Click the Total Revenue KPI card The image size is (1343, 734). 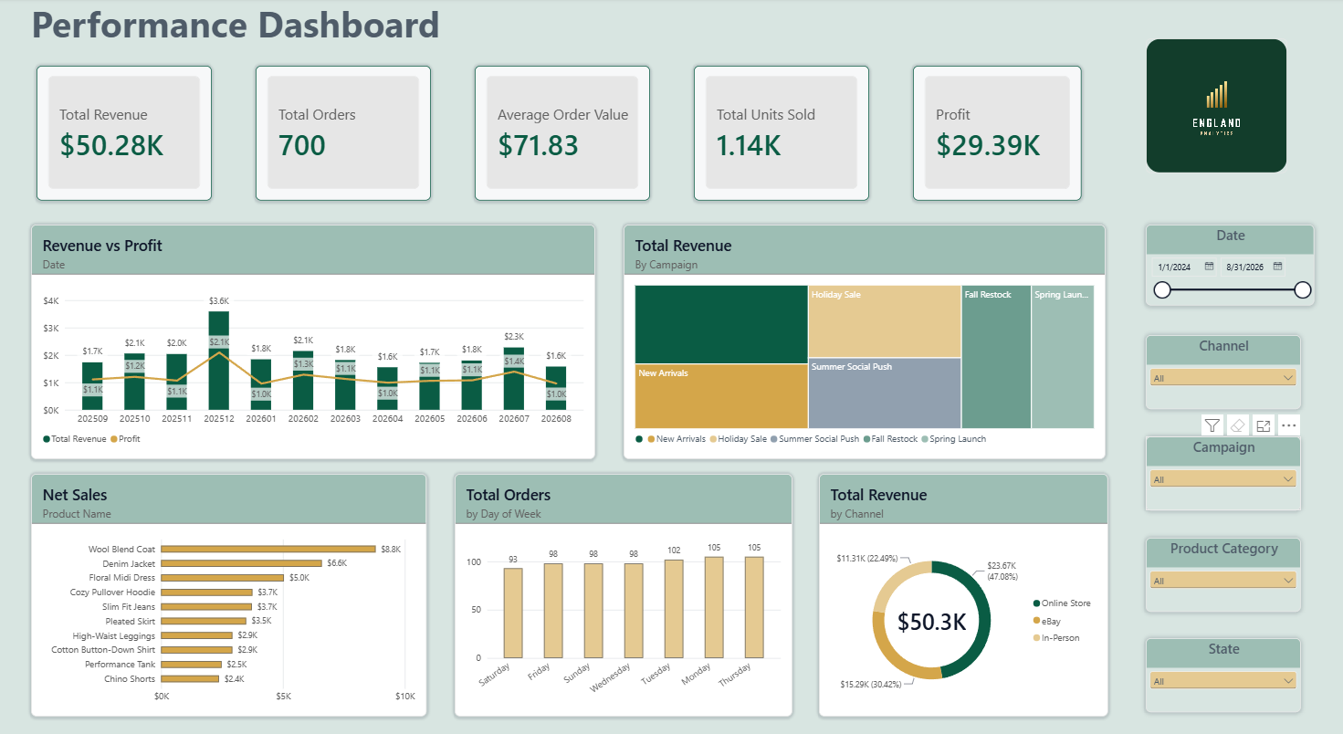point(124,133)
